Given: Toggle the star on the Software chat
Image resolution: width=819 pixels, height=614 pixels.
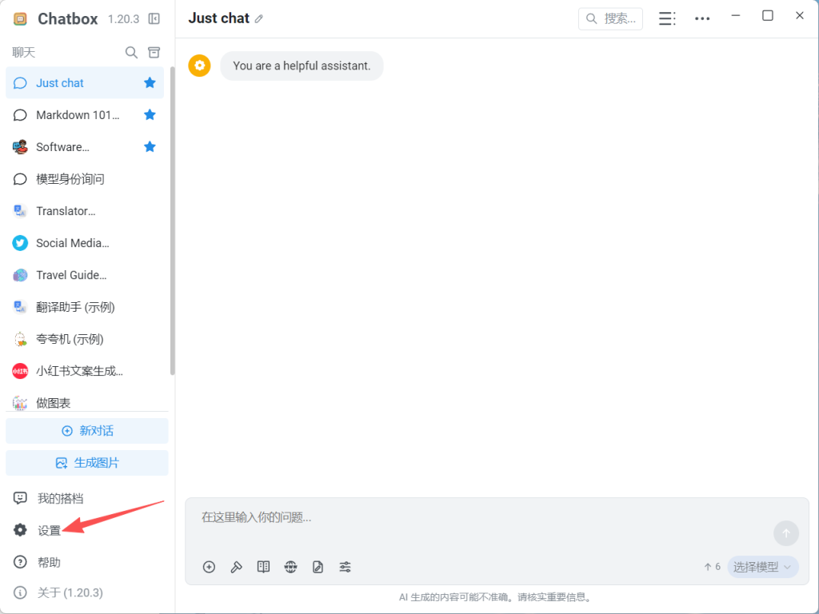Looking at the screenshot, I should tap(150, 147).
